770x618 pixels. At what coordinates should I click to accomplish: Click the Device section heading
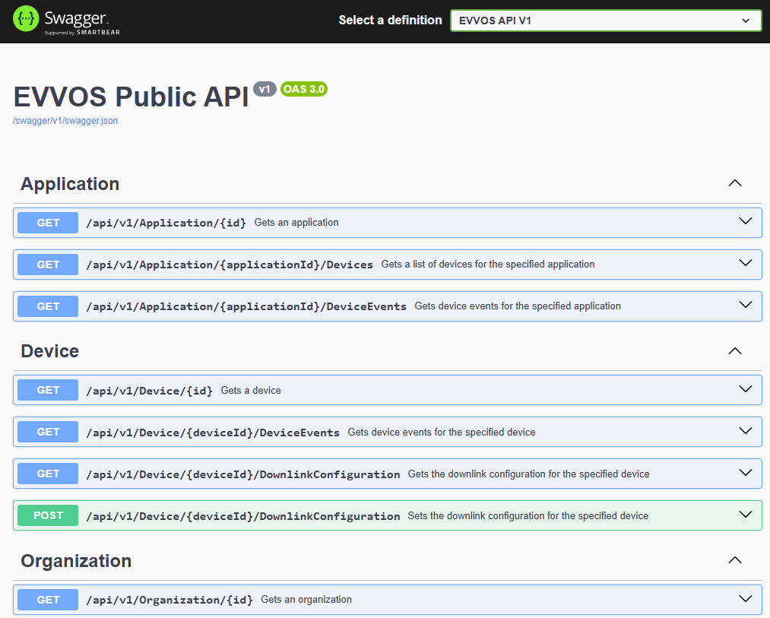pos(49,351)
